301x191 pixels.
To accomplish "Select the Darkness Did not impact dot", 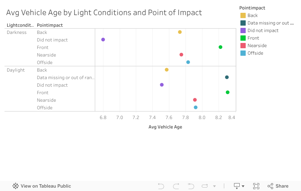I will 103,40.
